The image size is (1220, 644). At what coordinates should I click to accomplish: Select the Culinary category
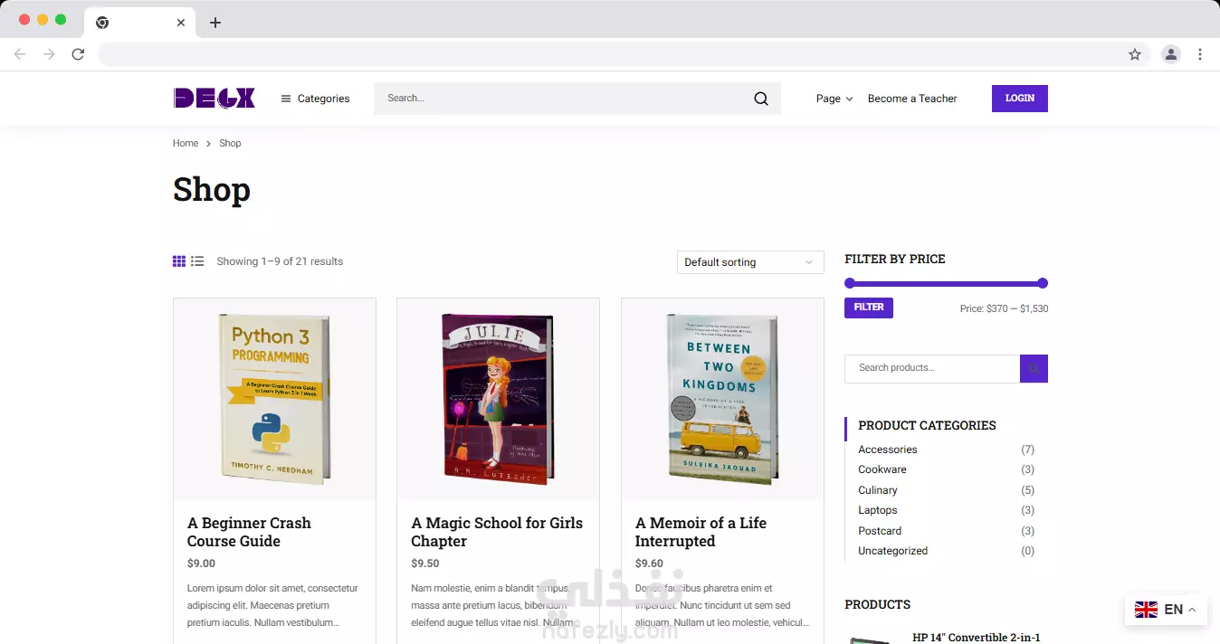(x=878, y=490)
